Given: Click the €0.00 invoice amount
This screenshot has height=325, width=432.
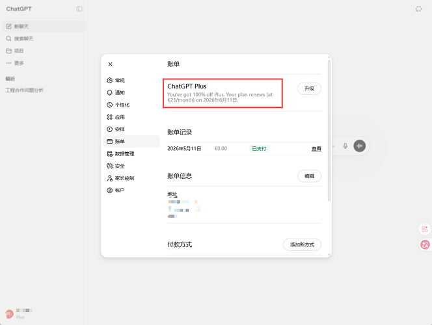Looking at the screenshot, I should 221,149.
